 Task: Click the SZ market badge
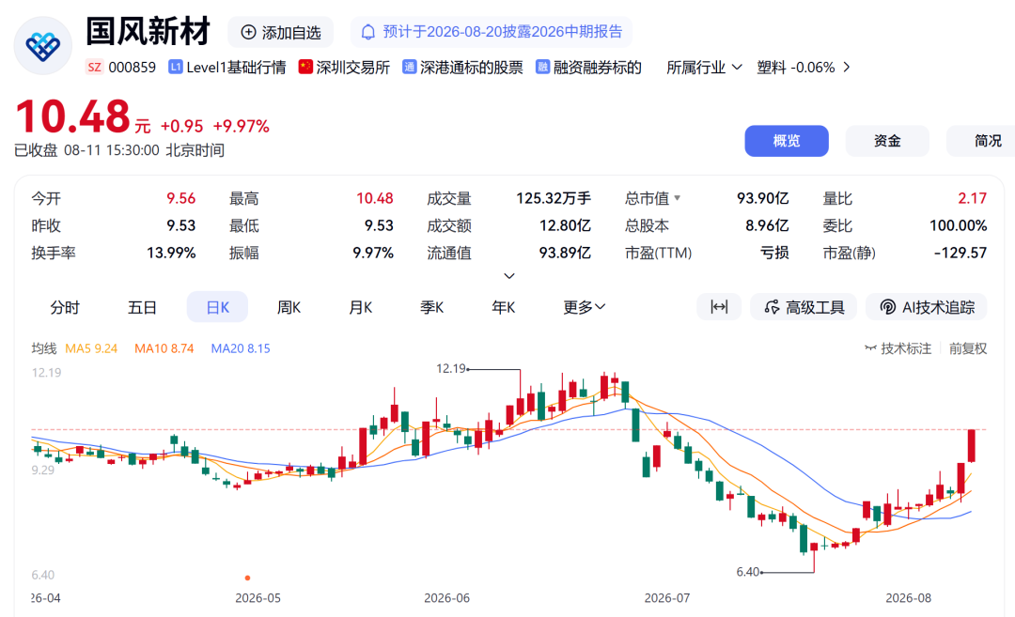click(95, 68)
